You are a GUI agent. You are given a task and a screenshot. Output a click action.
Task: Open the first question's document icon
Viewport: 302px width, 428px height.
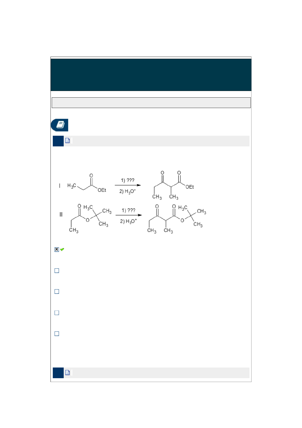pos(68,141)
